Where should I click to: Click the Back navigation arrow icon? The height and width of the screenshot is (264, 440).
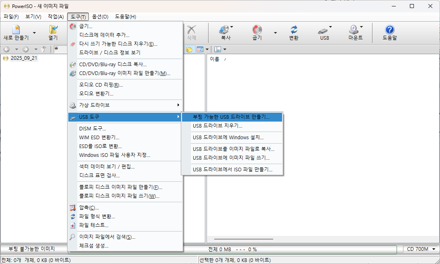(x=6, y=49)
